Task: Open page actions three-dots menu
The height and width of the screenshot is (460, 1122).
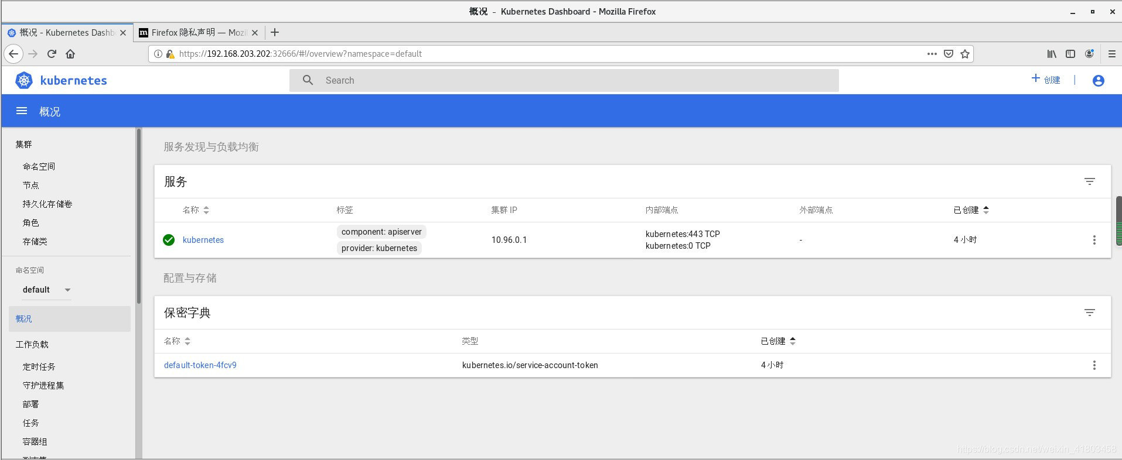Action: click(932, 54)
